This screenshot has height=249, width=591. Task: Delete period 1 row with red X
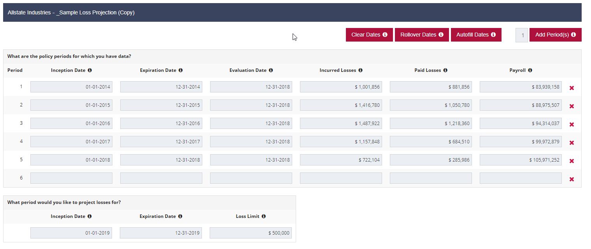pyautogui.click(x=572, y=88)
